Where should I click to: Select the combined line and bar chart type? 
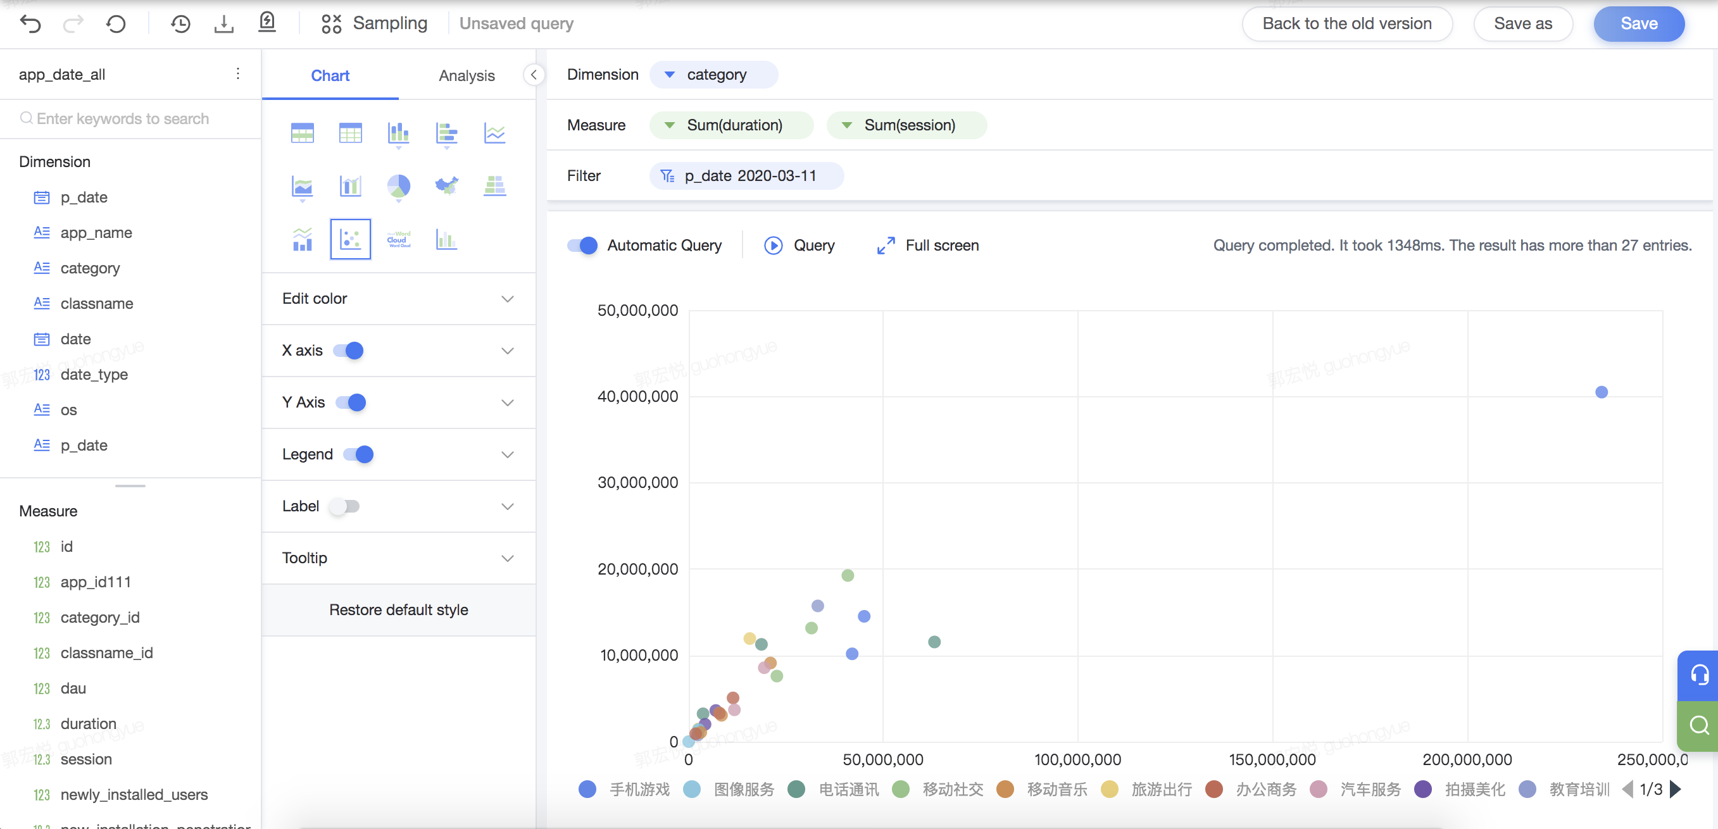[303, 239]
